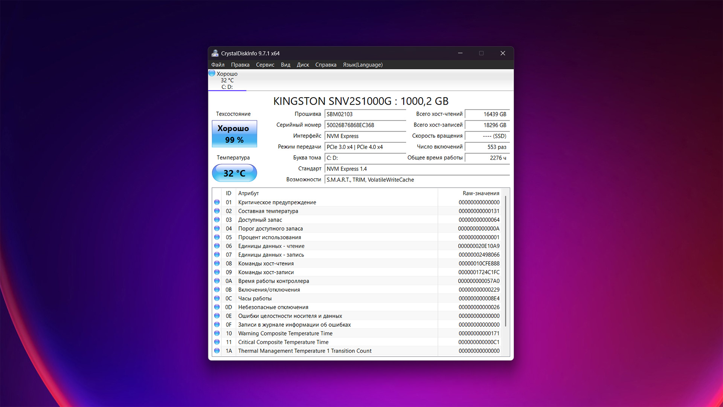Click the status orb for Порог доступного запаса

tap(217, 228)
